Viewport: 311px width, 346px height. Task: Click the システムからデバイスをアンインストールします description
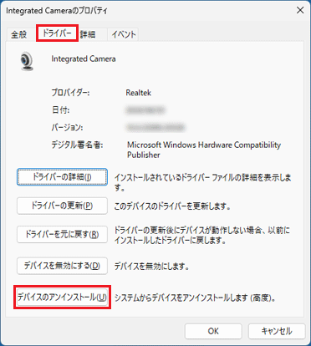point(196,298)
